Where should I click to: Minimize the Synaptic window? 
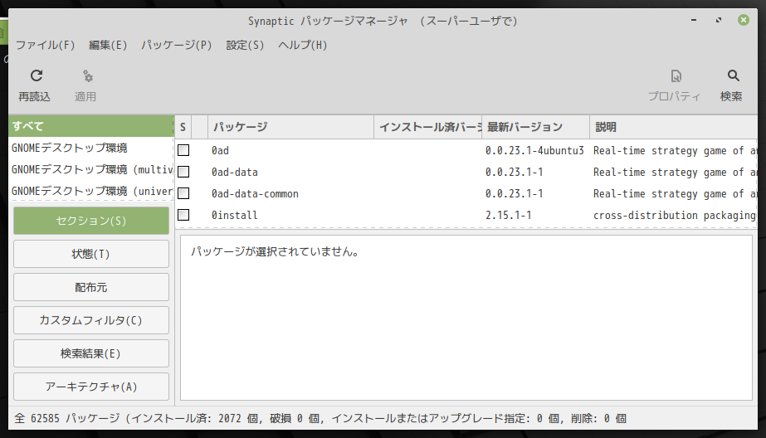coord(694,20)
